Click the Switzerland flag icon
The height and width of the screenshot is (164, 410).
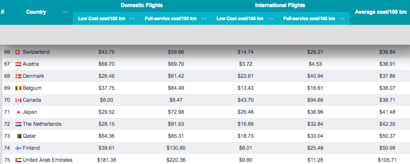pos(18,52)
